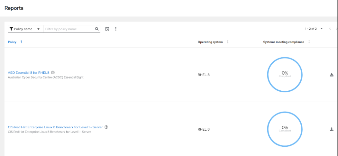Click the filter funnel icon
Image resolution: width=338 pixels, height=156 pixels.
point(11,29)
